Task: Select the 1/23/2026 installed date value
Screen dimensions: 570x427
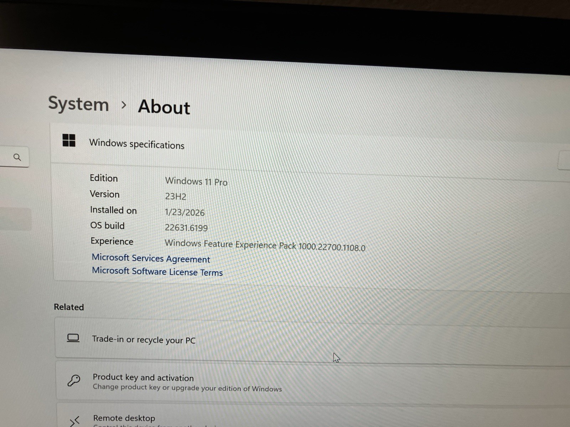Action: point(185,212)
